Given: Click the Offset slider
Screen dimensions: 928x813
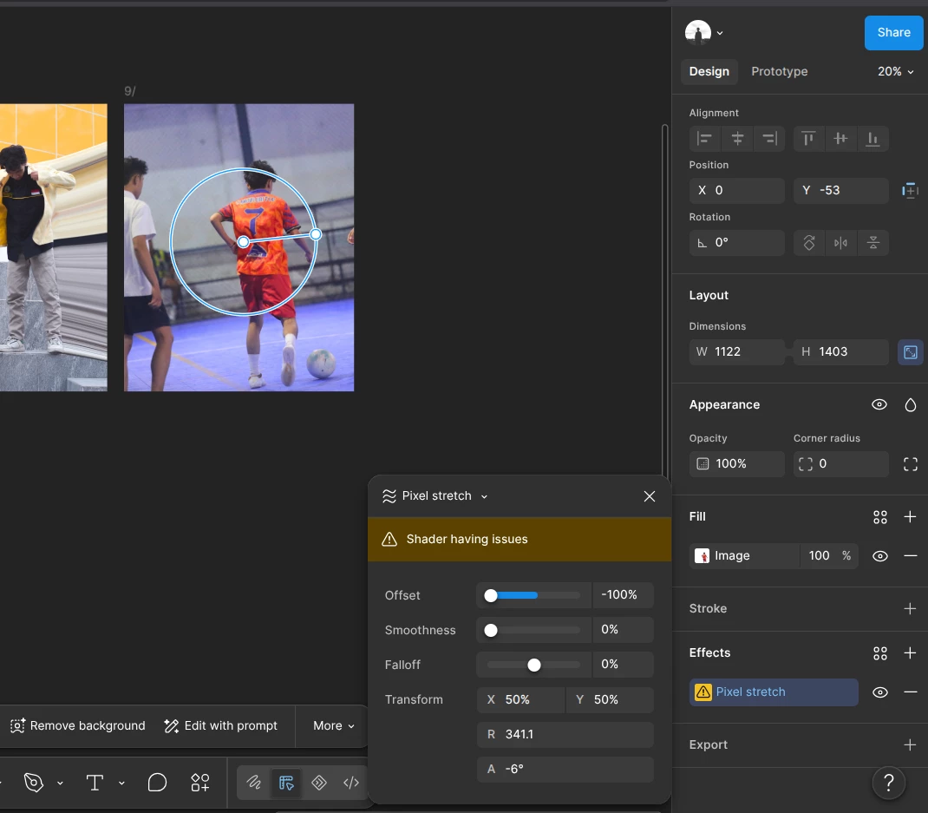Looking at the screenshot, I should pyautogui.click(x=534, y=596).
